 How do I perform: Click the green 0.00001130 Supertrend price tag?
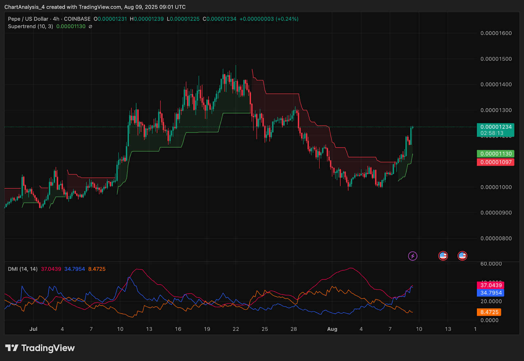tap(496, 154)
